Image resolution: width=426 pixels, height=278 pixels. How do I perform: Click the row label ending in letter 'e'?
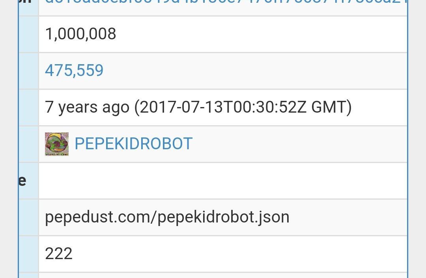[22, 181]
